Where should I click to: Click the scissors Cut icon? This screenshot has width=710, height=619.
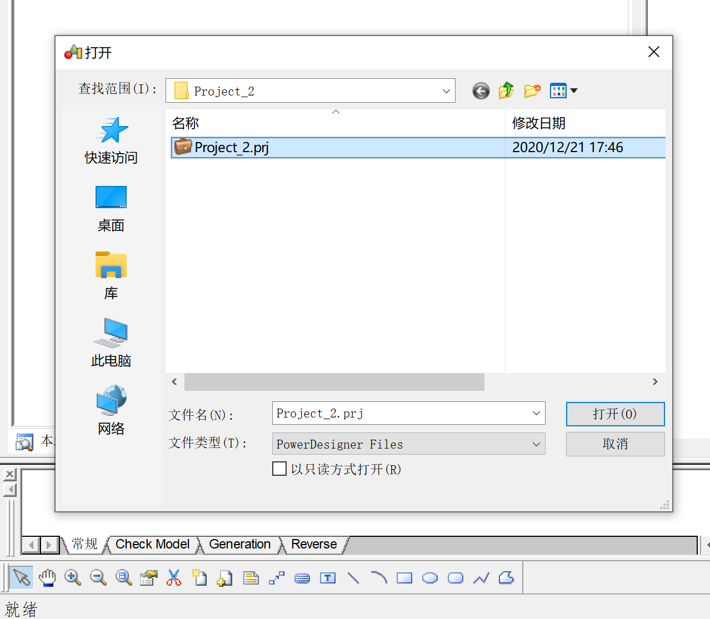point(174,577)
